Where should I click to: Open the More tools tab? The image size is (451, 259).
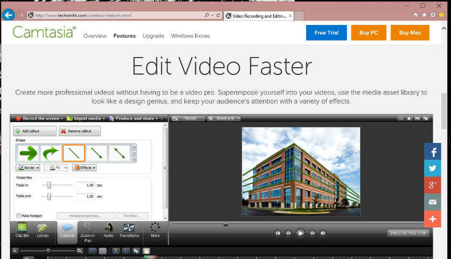click(x=155, y=231)
